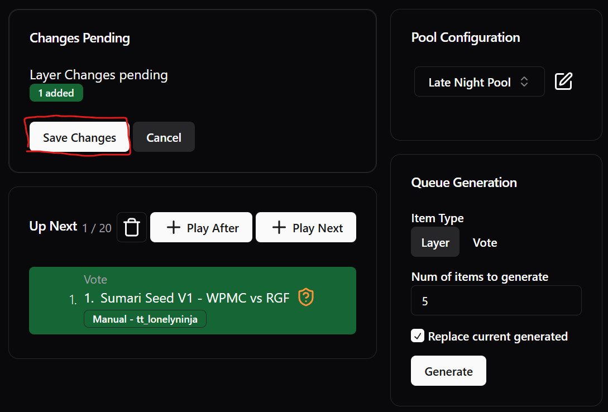This screenshot has width=608, height=412.
Task: Open the Late Night Pool dropdown
Action: click(x=479, y=82)
